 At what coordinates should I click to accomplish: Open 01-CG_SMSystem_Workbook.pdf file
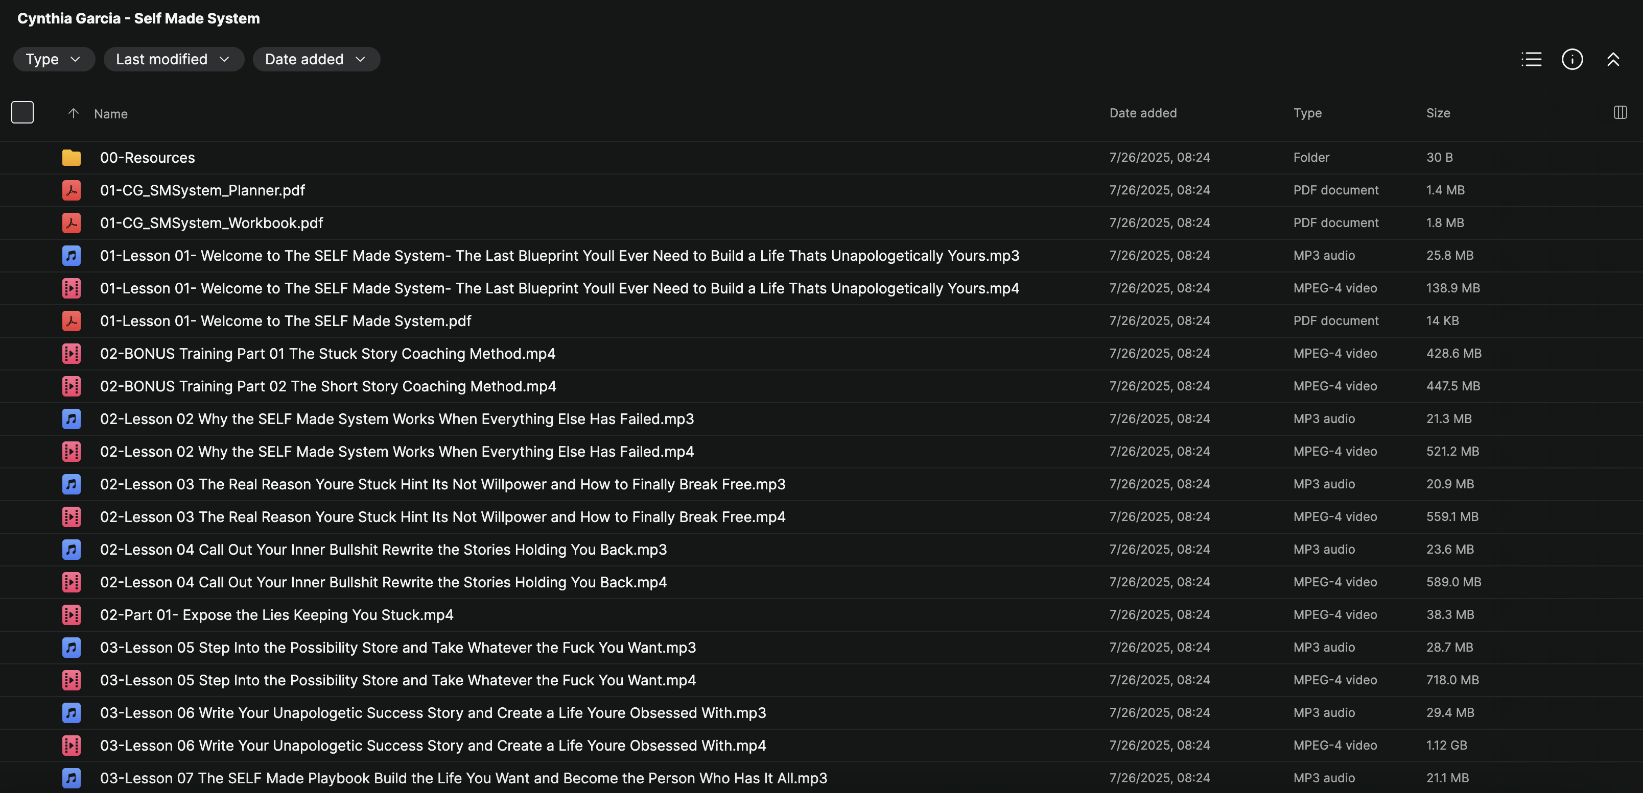click(211, 223)
